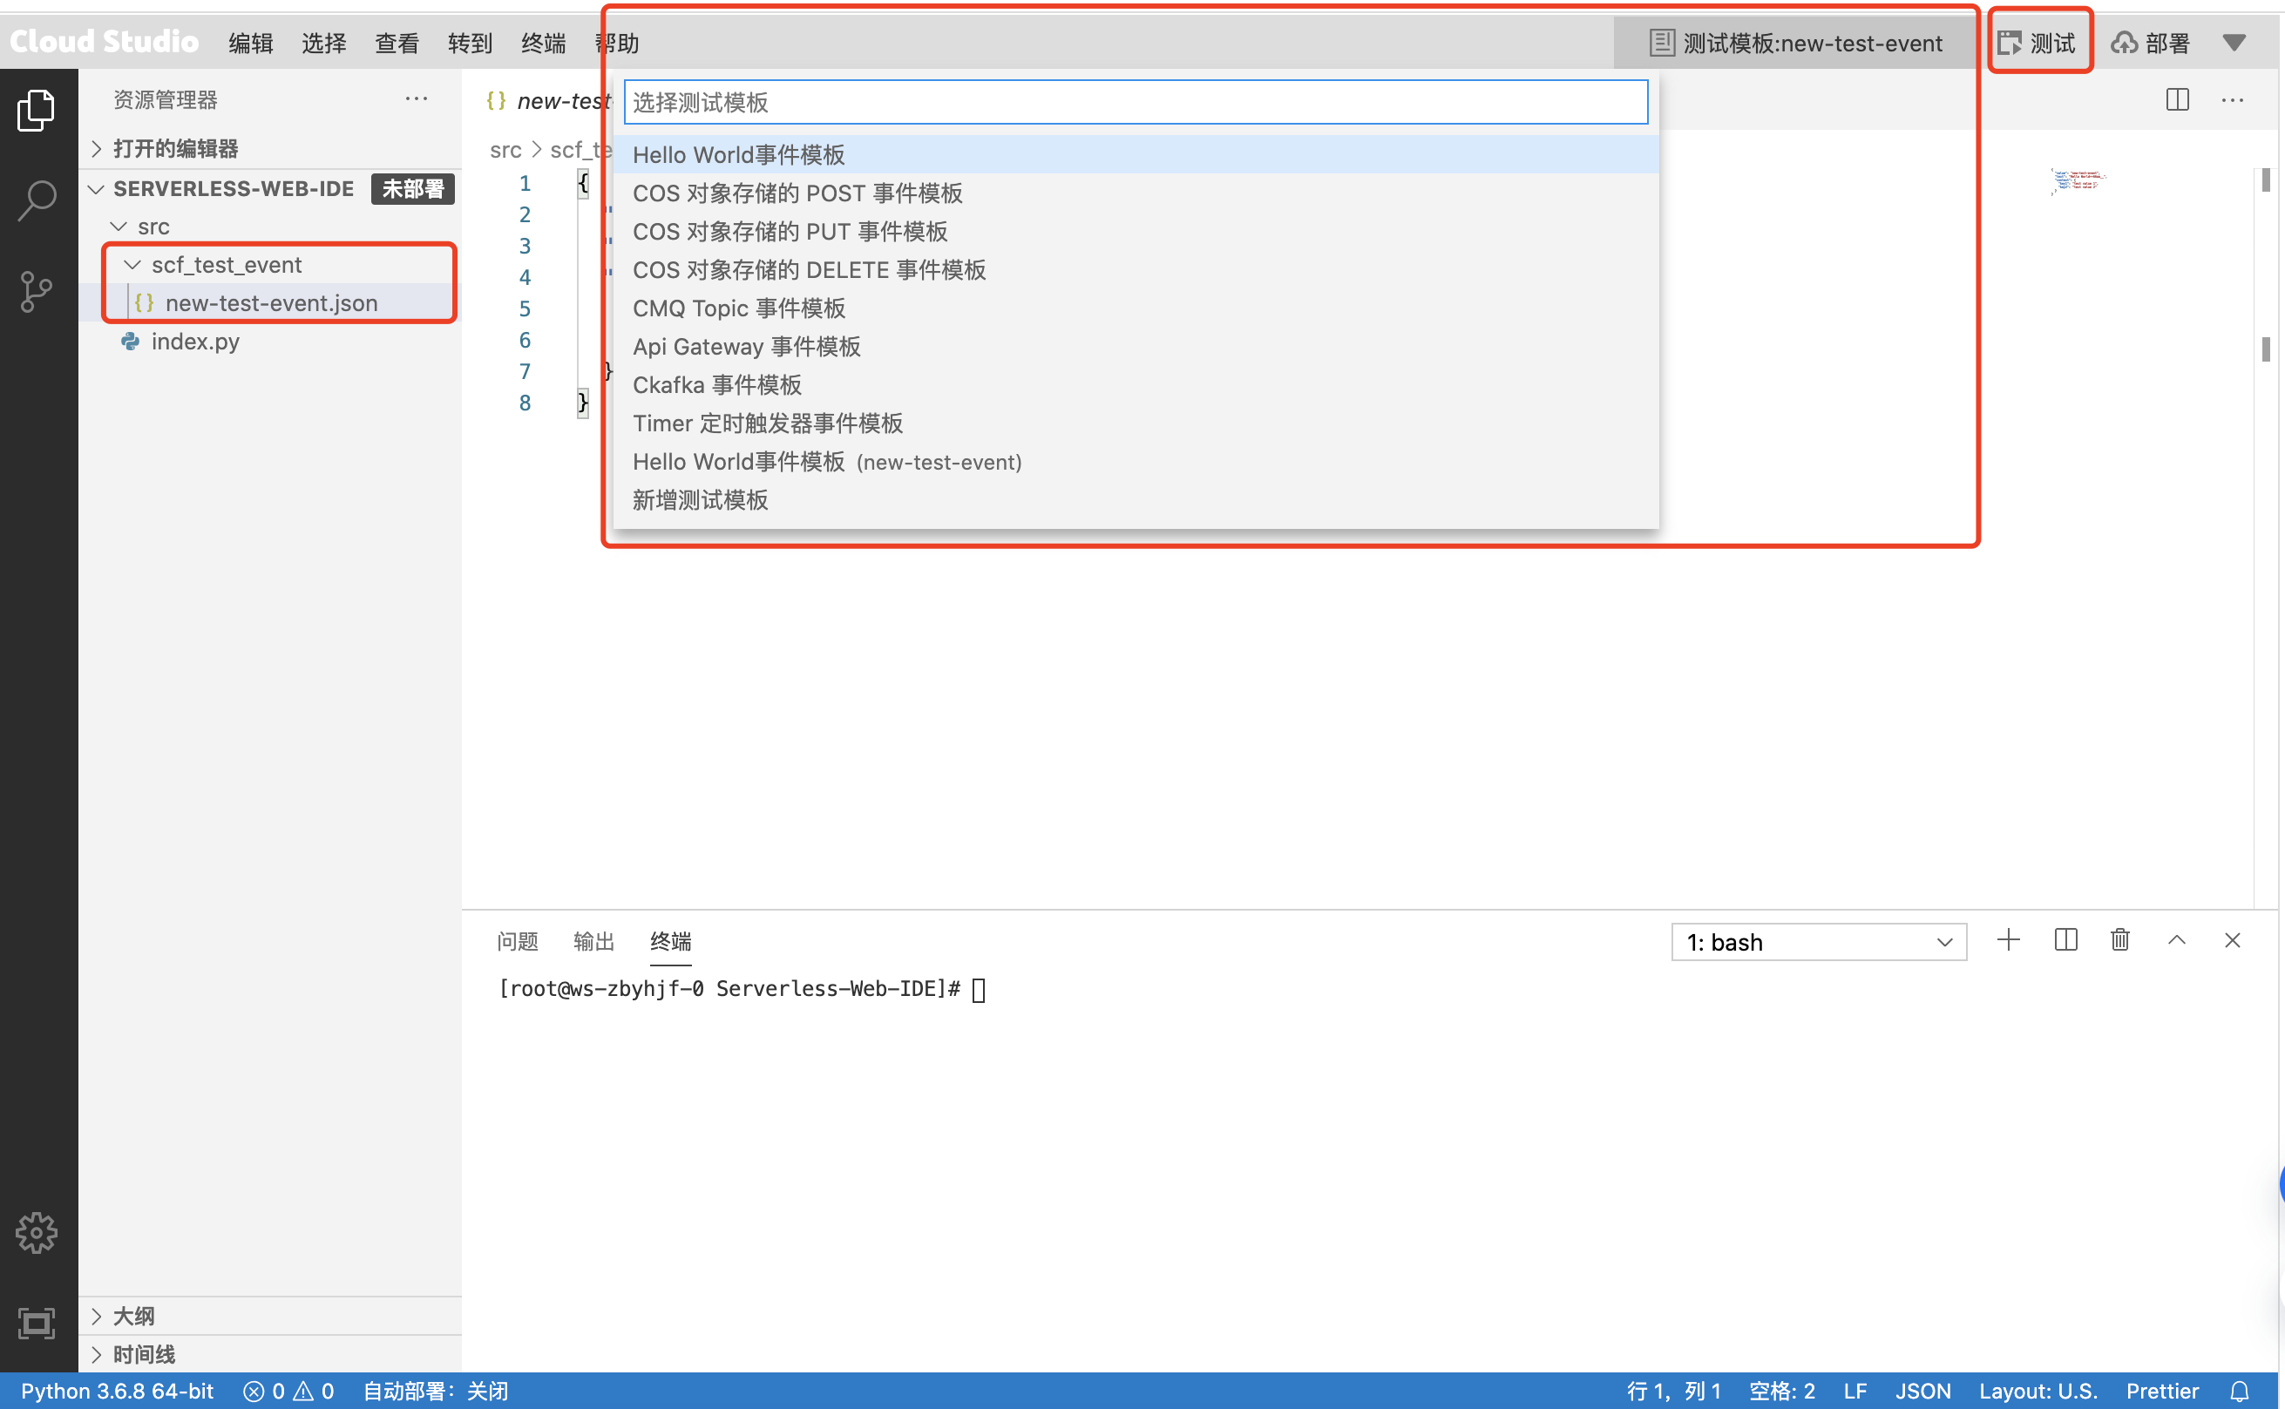Screen dimensions: 2285x1409
Task: Open the Settings gear in activity bar
Action: click(37, 1233)
